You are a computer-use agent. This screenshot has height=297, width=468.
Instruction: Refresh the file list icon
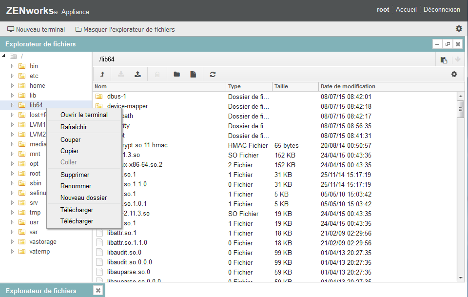click(213, 74)
